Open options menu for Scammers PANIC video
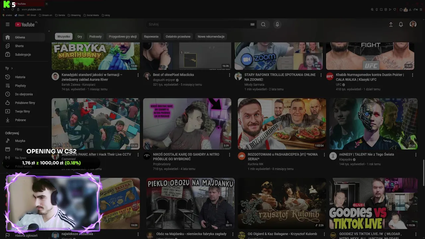The width and height of the screenshot is (425, 239). coord(138,155)
